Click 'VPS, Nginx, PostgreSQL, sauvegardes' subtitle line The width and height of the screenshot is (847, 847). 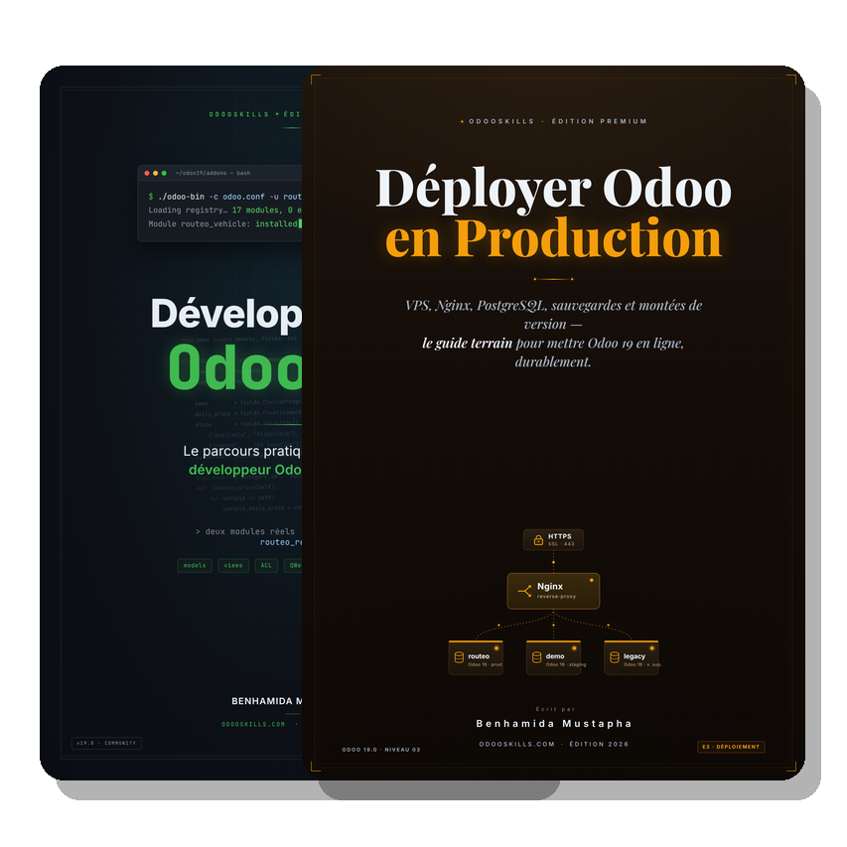click(x=554, y=305)
